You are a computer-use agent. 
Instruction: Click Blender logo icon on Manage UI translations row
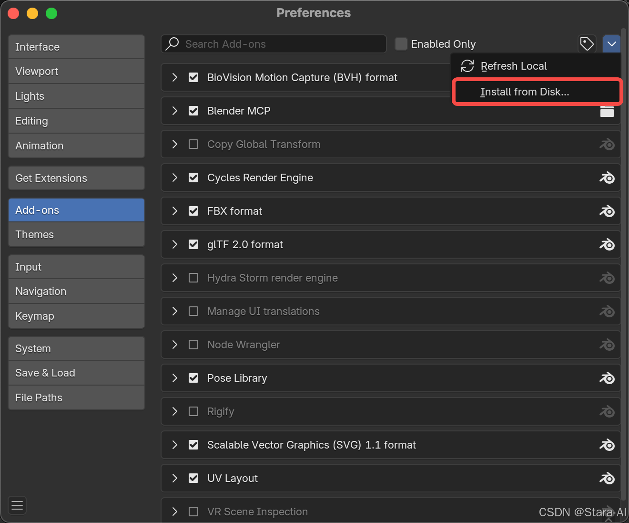(x=607, y=311)
